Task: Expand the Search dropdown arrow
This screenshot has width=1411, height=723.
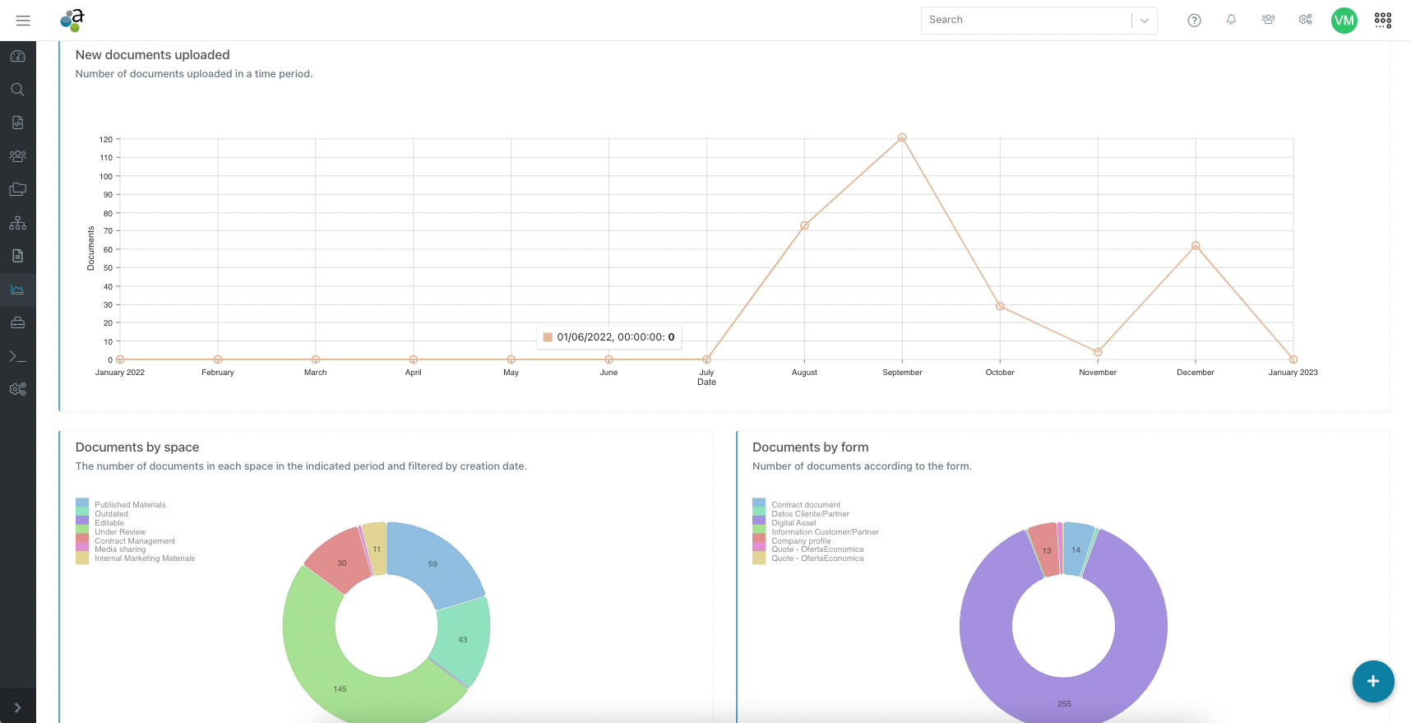Action: click(1144, 21)
